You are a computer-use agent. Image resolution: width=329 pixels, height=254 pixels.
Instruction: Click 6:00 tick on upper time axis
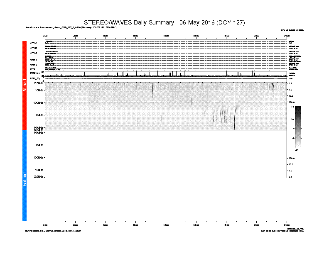[x=106, y=36]
